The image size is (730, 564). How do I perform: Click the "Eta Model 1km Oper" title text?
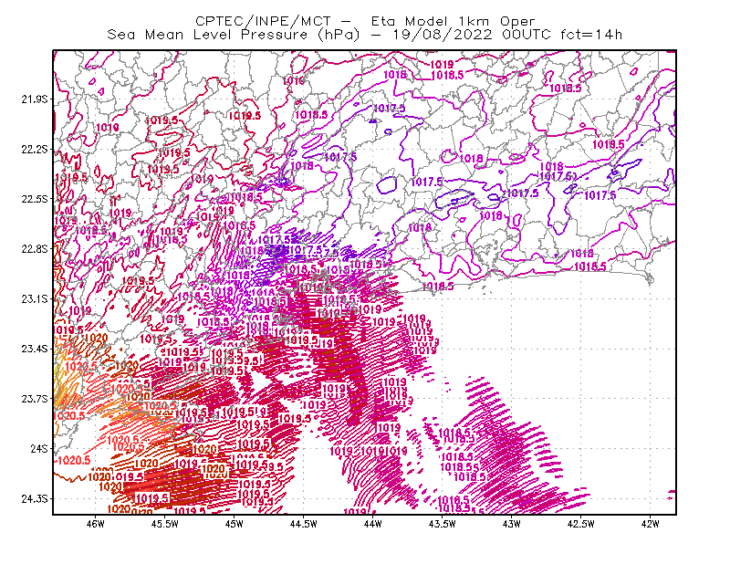(x=453, y=21)
